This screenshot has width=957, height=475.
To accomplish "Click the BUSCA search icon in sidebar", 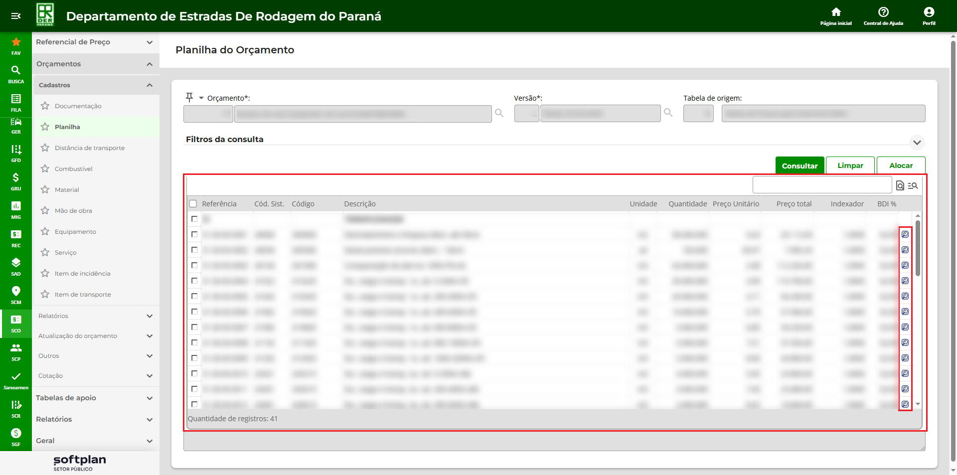I will (x=16, y=71).
